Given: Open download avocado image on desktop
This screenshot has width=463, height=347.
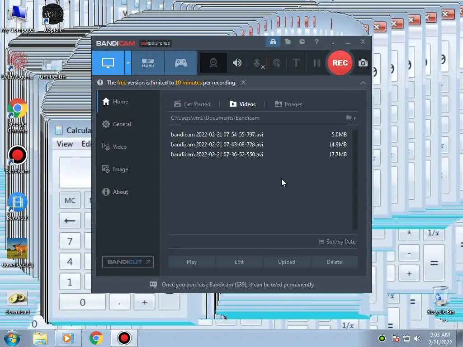Looking at the screenshot, I should click(17, 302).
